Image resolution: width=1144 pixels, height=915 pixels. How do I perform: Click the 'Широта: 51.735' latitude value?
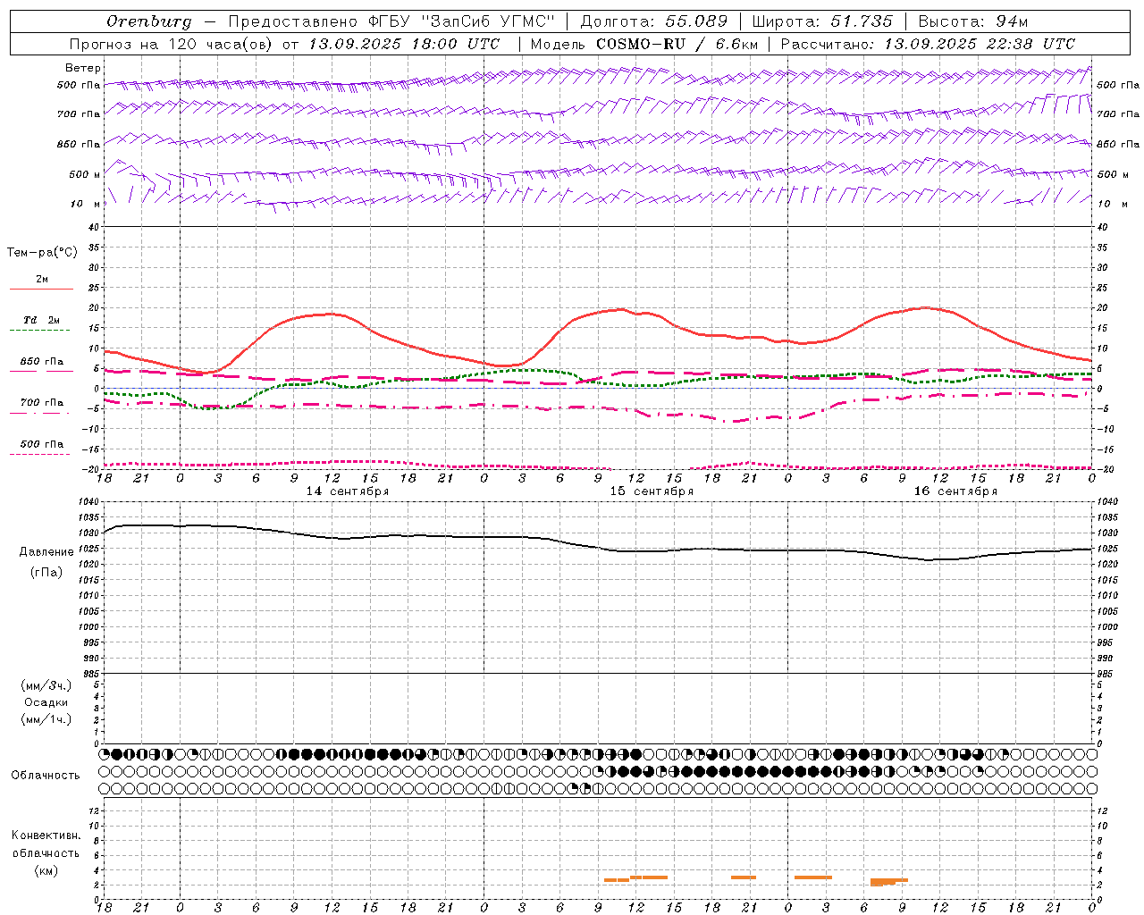822,21
